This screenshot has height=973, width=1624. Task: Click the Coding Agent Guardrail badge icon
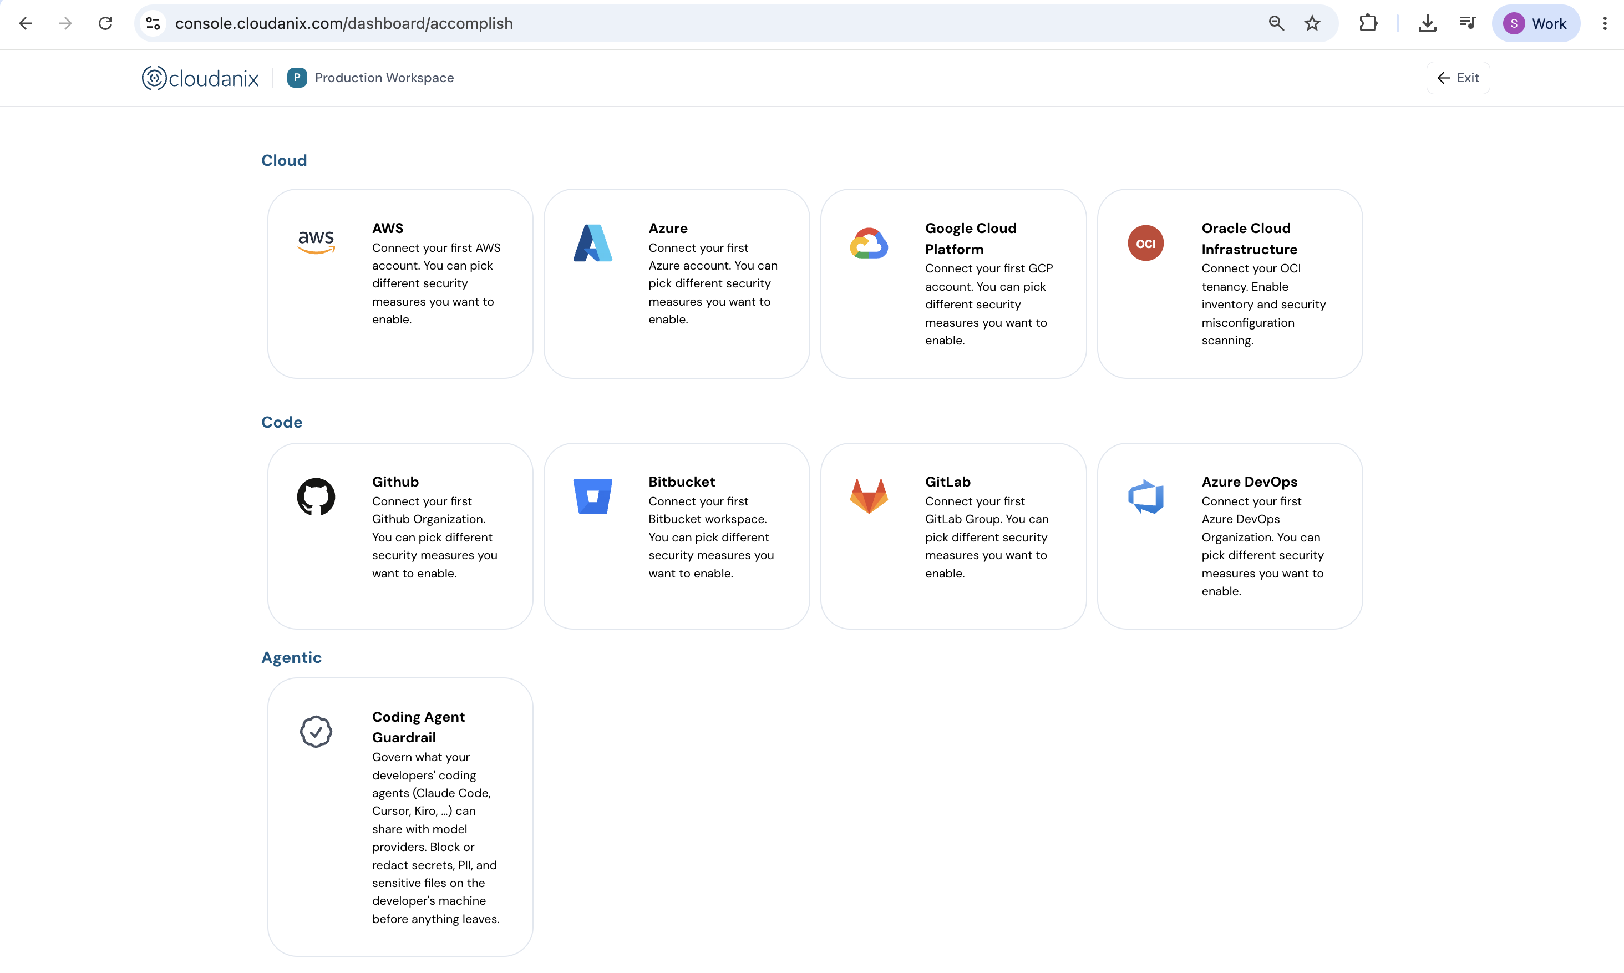point(316,732)
